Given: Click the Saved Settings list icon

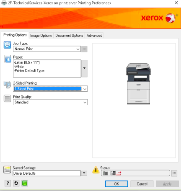Looking at the screenshot, I should (7, 170).
